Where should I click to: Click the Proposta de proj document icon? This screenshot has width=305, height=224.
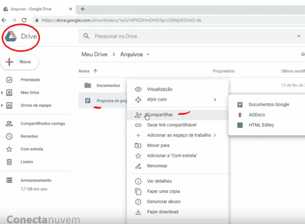click(88, 101)
